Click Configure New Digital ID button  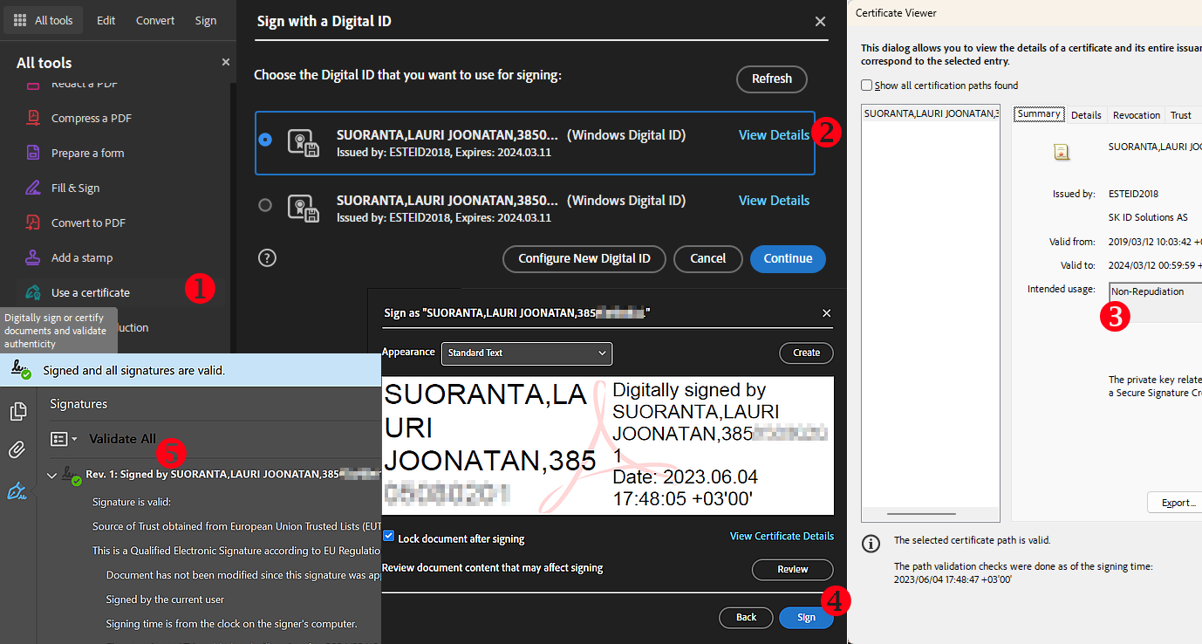[584, 258]
